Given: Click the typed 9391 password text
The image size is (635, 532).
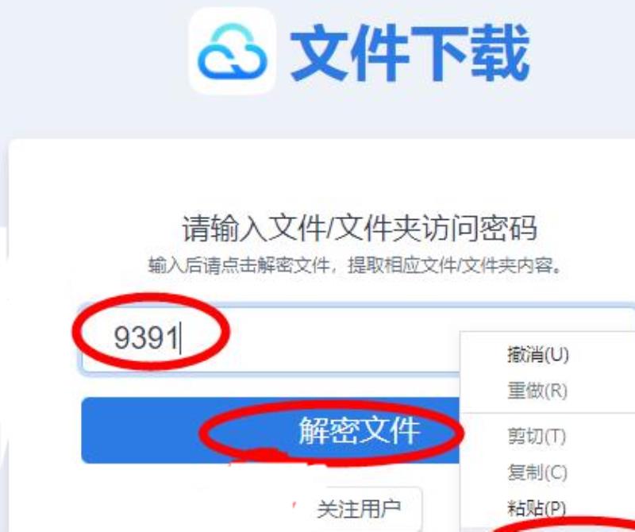Looking at the screenshot, I should (x=146, y=337).
